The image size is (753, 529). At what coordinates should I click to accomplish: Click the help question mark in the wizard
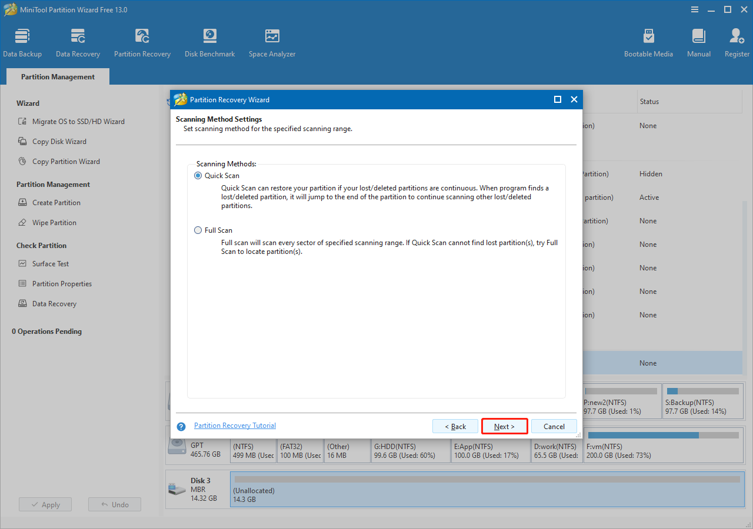(181, 426)
